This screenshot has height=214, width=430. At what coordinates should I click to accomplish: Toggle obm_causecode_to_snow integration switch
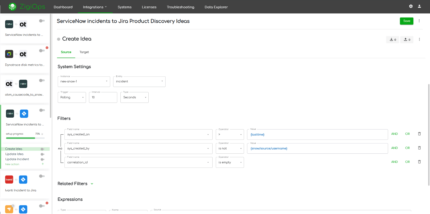coord(42,80)
